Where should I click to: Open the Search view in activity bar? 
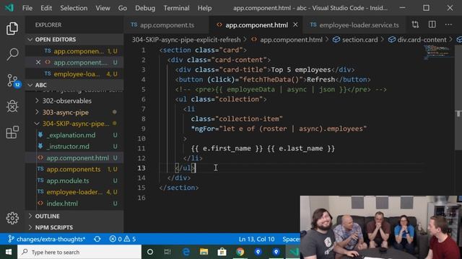tap(12, 54)
